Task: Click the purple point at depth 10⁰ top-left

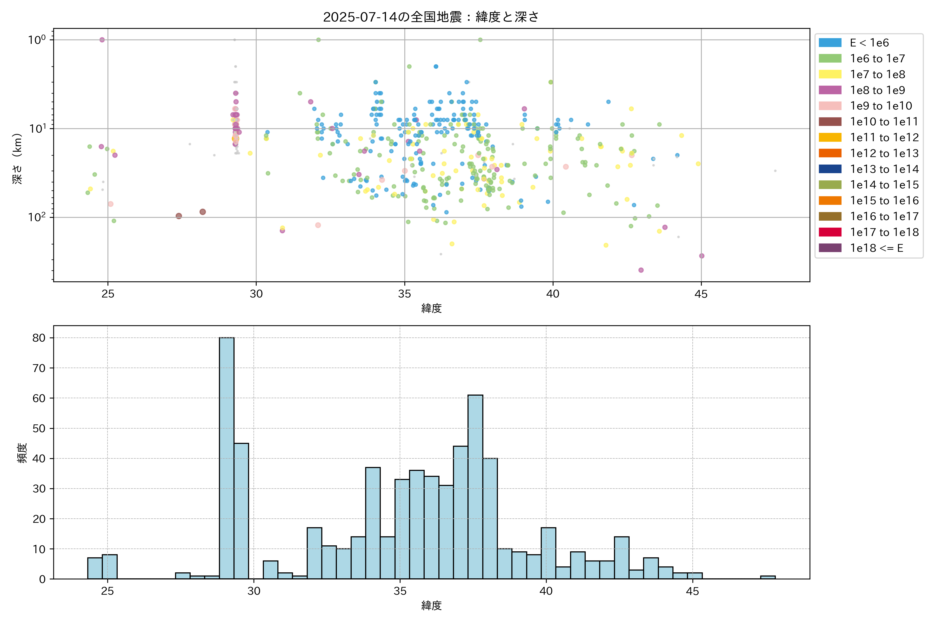Action: 102,40
